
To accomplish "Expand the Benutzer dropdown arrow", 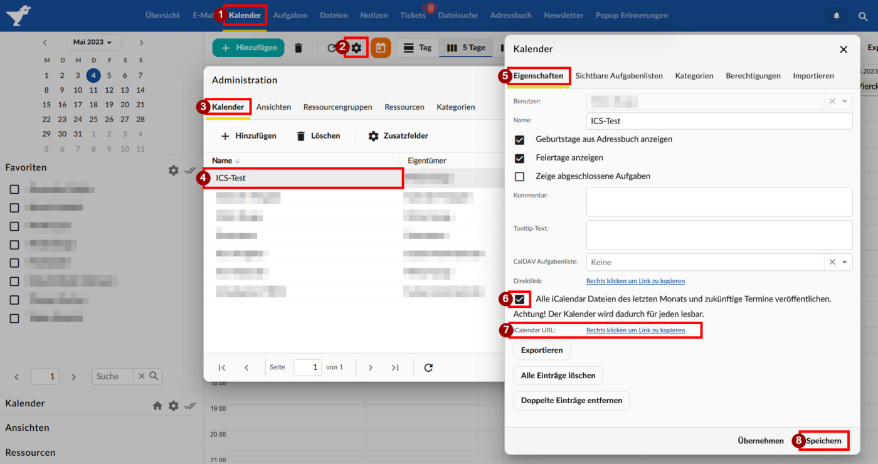I will point(845,102).
